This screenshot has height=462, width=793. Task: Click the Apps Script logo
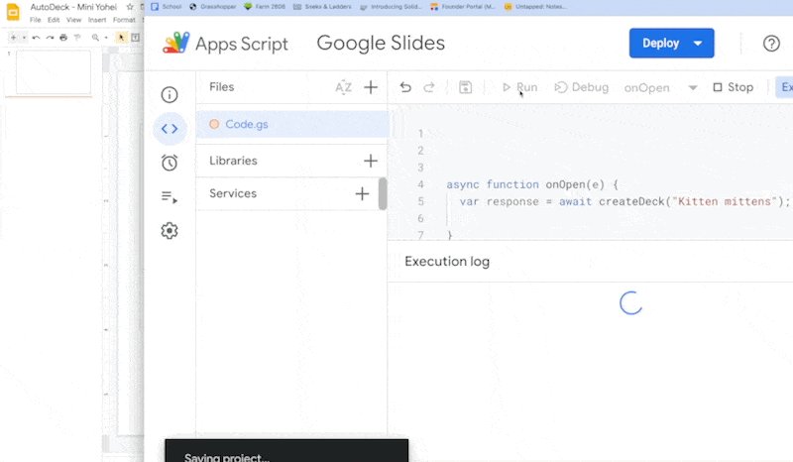pyautogui.click(x=175, y=43)
